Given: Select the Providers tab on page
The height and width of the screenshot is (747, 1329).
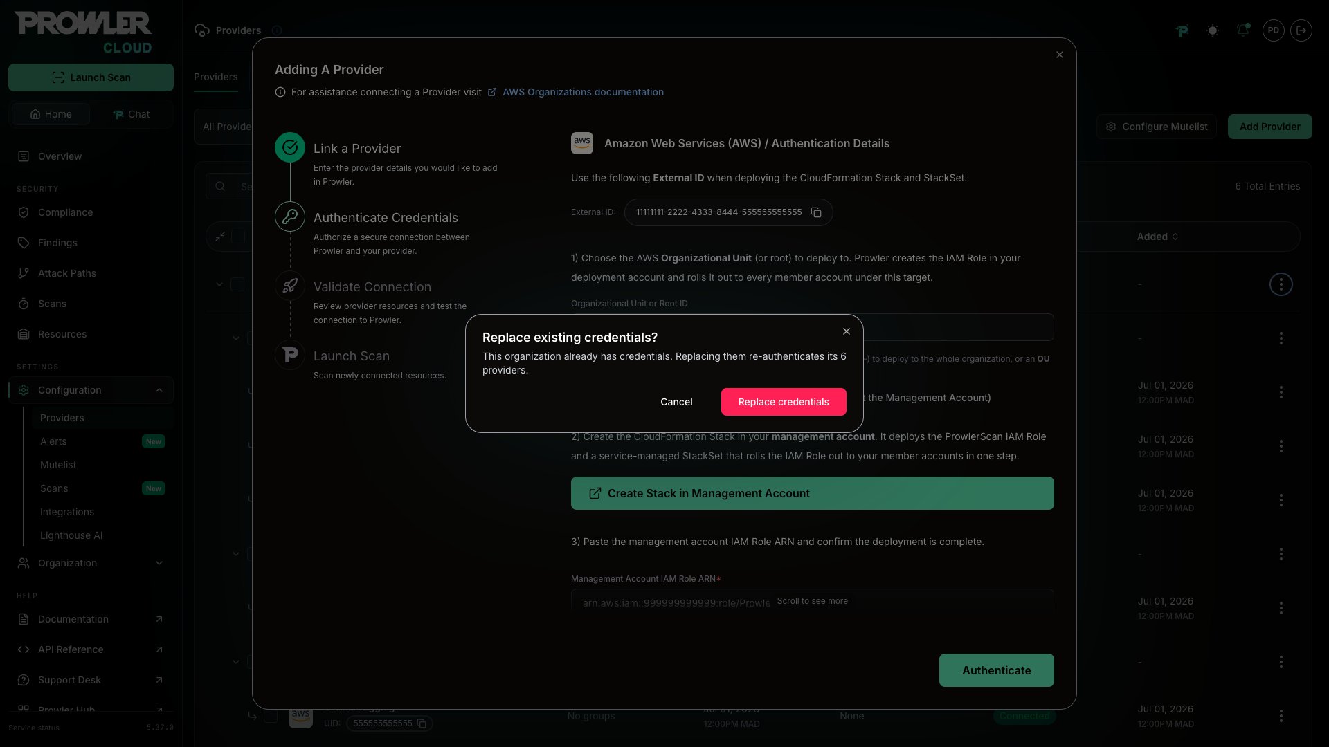Looking at the screenshot, I should tap(216, 77).
